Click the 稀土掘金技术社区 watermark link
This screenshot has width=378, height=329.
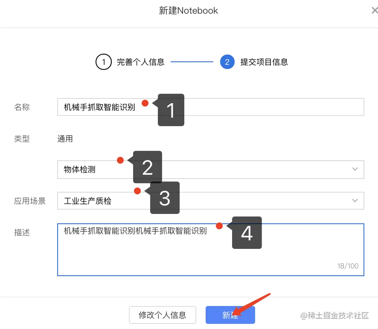(x=335, y=315)
